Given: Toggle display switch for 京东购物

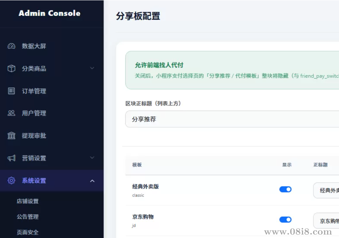Looking at the screenshot, I should click(285, 220).
